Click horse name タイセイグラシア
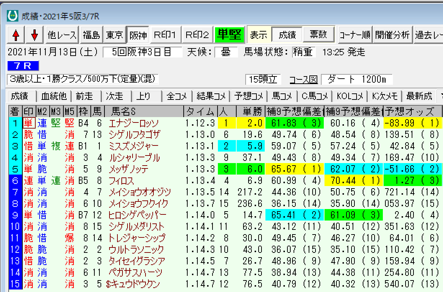443x292 pixels. tap(137, 261)
